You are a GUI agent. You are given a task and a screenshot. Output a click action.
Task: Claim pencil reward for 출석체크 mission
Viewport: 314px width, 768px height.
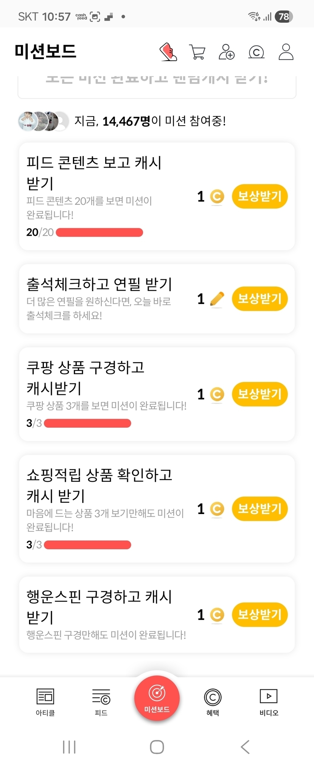click(x=260, y=299)
